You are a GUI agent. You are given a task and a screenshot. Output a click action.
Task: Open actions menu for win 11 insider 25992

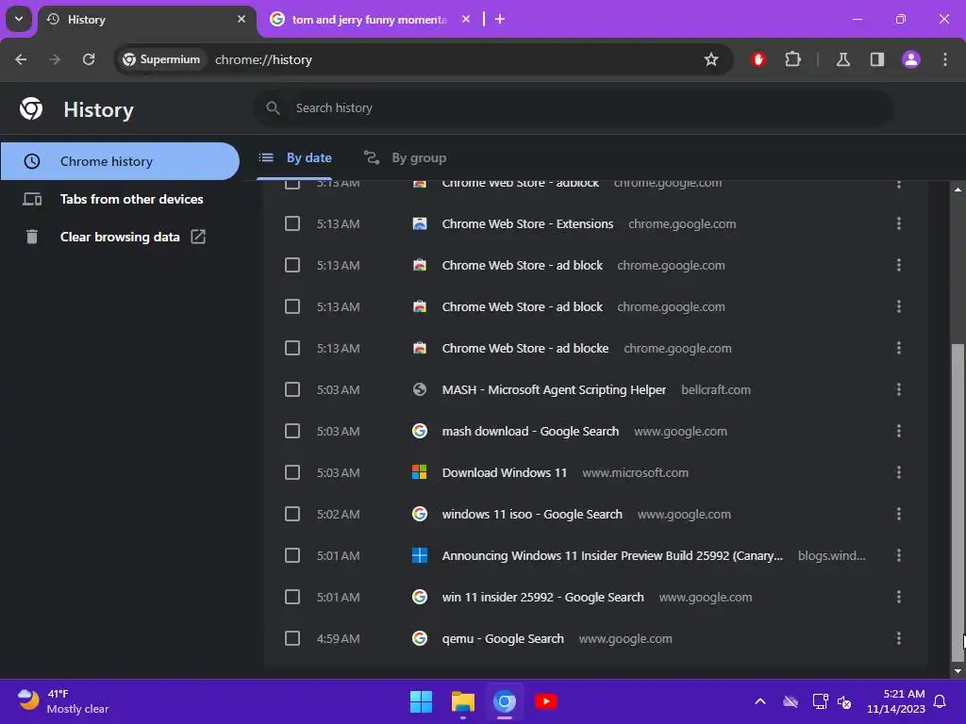pyautogui.click(x=899, y=597)
